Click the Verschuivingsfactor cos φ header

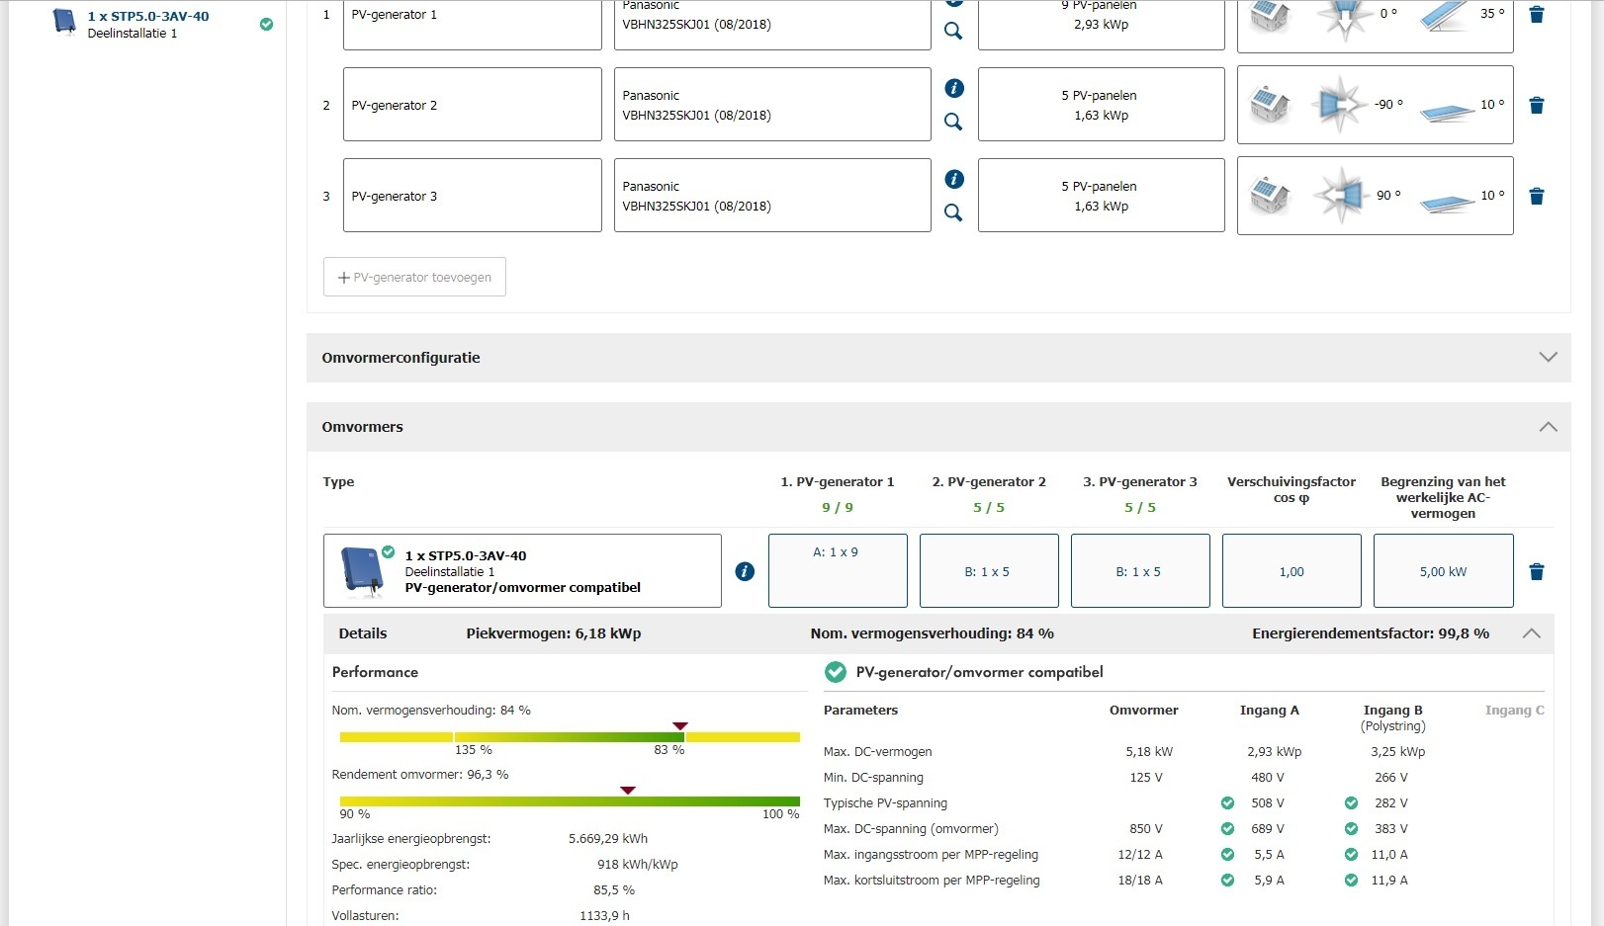[1292, 490]
